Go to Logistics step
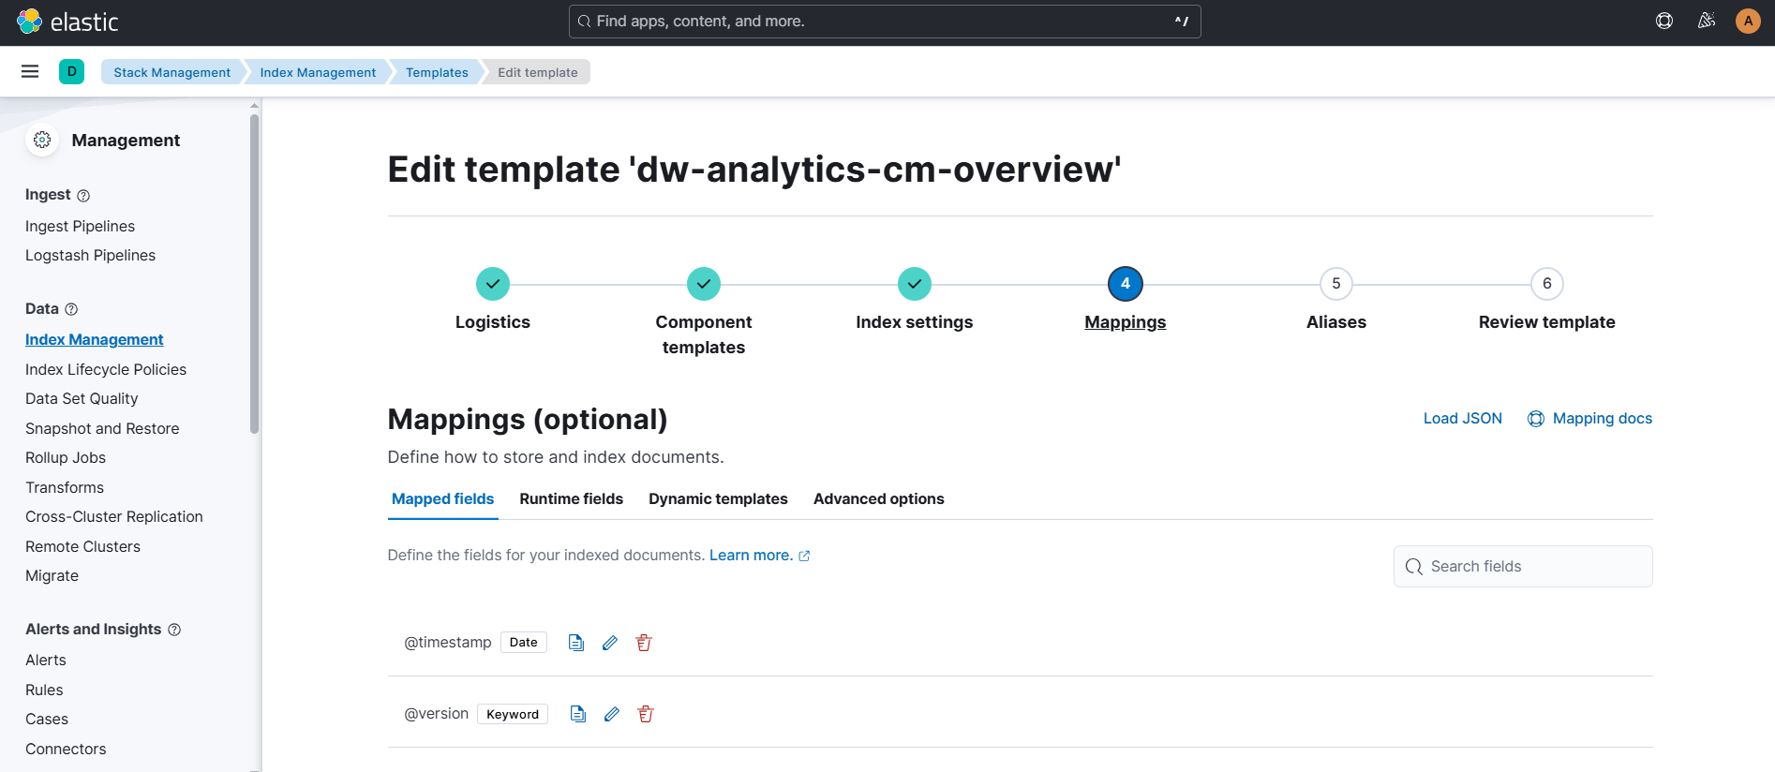Image resolution: width=1775 pixels, height=772 pixels. click(x=493, y=300)
